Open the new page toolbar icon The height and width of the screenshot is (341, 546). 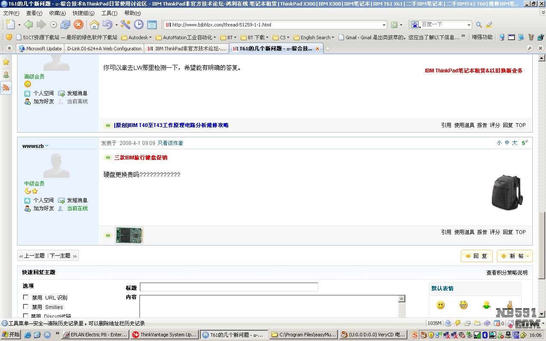10,25
